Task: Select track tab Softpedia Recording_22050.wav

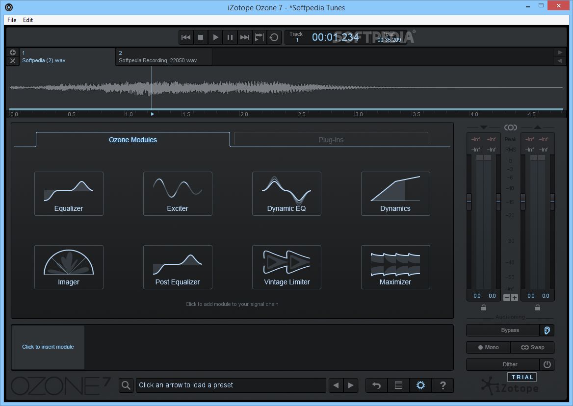Action: pos(164,56)
